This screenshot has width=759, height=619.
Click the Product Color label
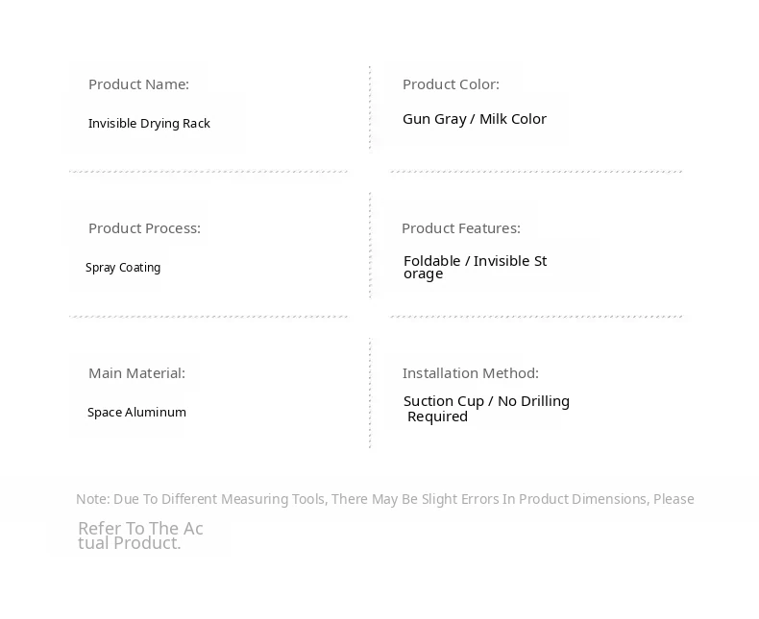(x=451, y=84)
